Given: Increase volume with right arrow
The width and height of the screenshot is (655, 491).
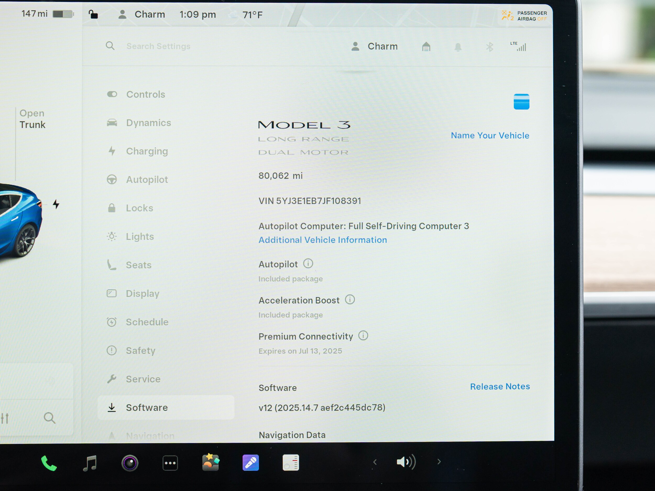Looking at the screenshot, I should click(439, 461).
